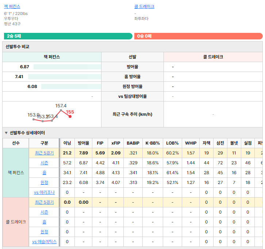Open 콜 드레이크 최근 5경기 link
265x249 pixels.
(x=44, y=202)
